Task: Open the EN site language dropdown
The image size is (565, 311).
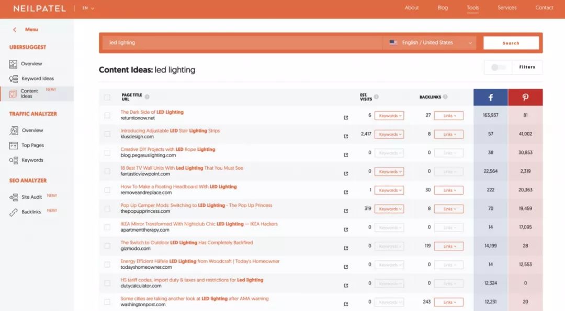Action: click(88, 8)
